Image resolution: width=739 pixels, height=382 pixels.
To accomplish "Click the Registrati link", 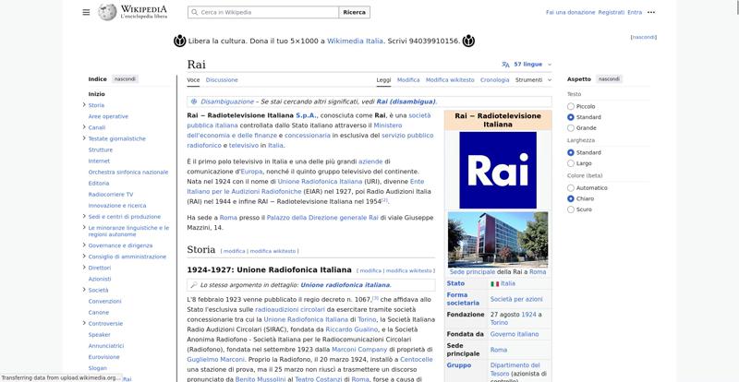I will 612,12.
